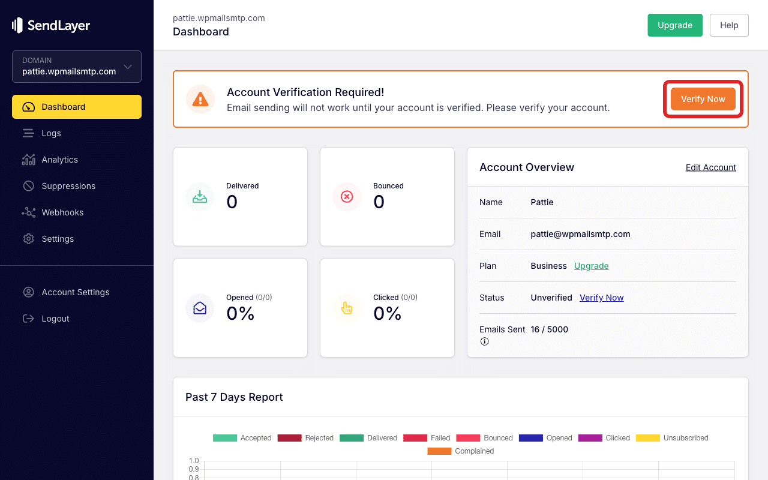Toggle Complained legend swatch

click(x=439, y=451)
